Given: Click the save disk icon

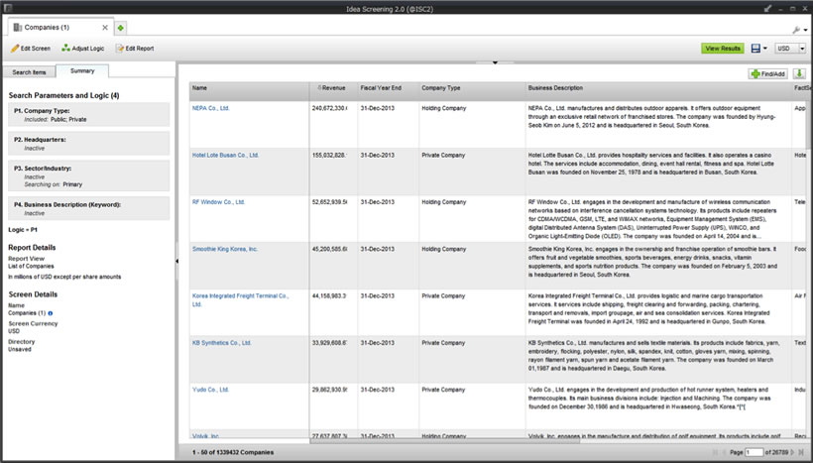Looking at the screenshot, I should (x=755, y=49).
